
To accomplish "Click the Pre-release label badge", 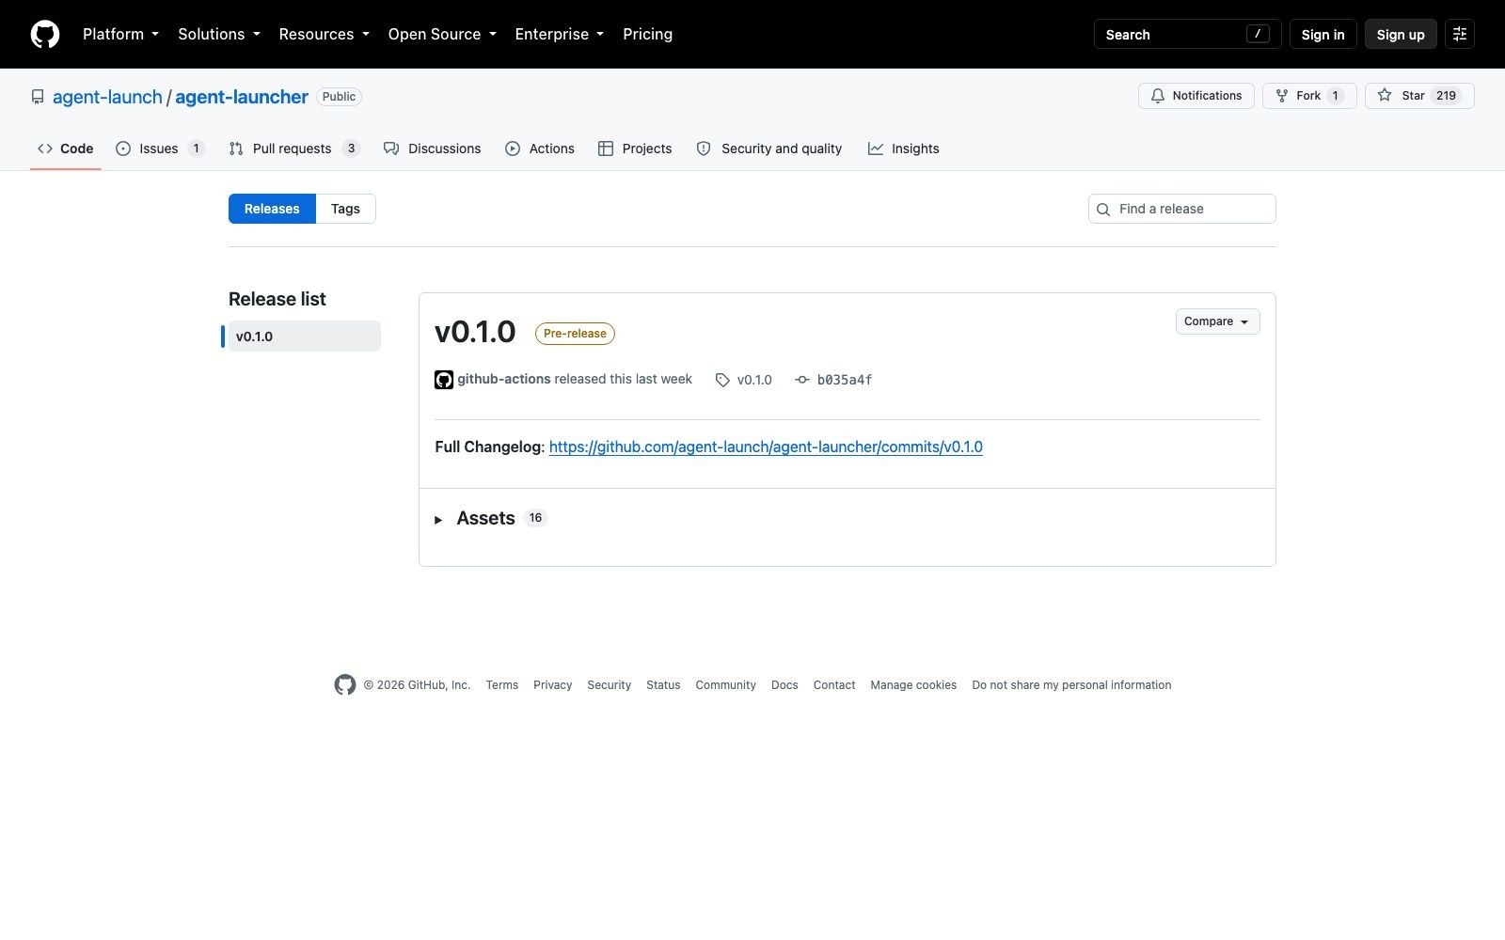I will point(575,334).
